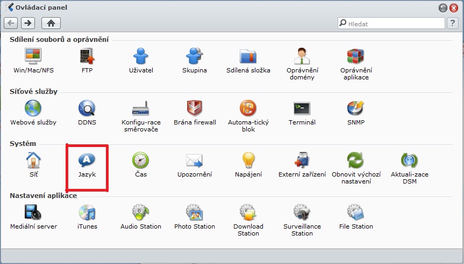
Task: Open help with the question mark button
Action: coord(453,23)
